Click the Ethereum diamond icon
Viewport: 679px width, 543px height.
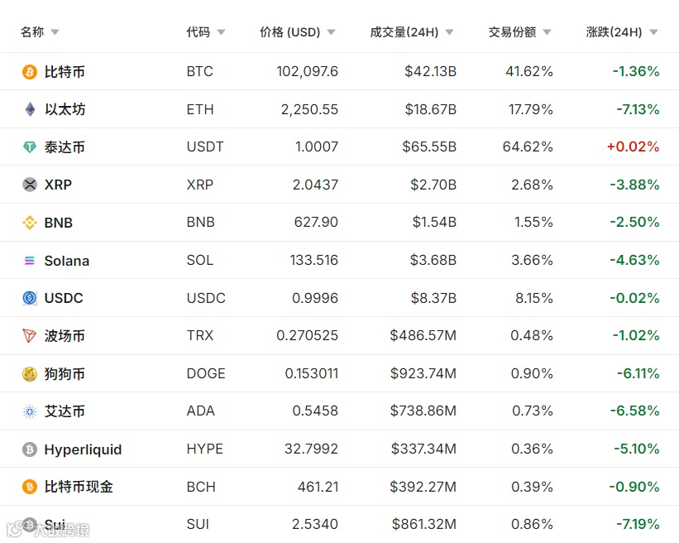pyautogui.click(x=30, y=109)
